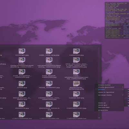Select the 80058-hardy_darkorange.png thumbnail
Image resolution: width=129 pixels, height=129 pixels.
point(76,84)
